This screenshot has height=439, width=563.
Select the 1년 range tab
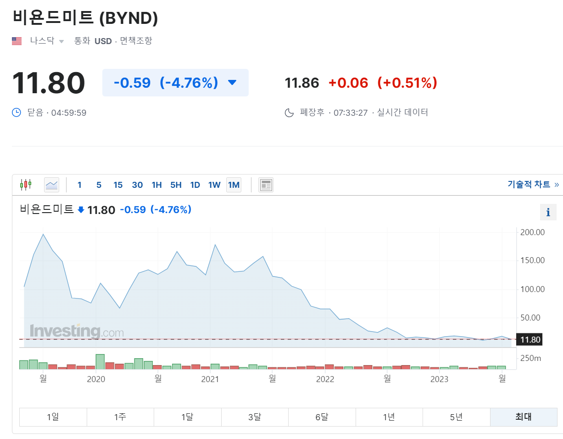389,417
